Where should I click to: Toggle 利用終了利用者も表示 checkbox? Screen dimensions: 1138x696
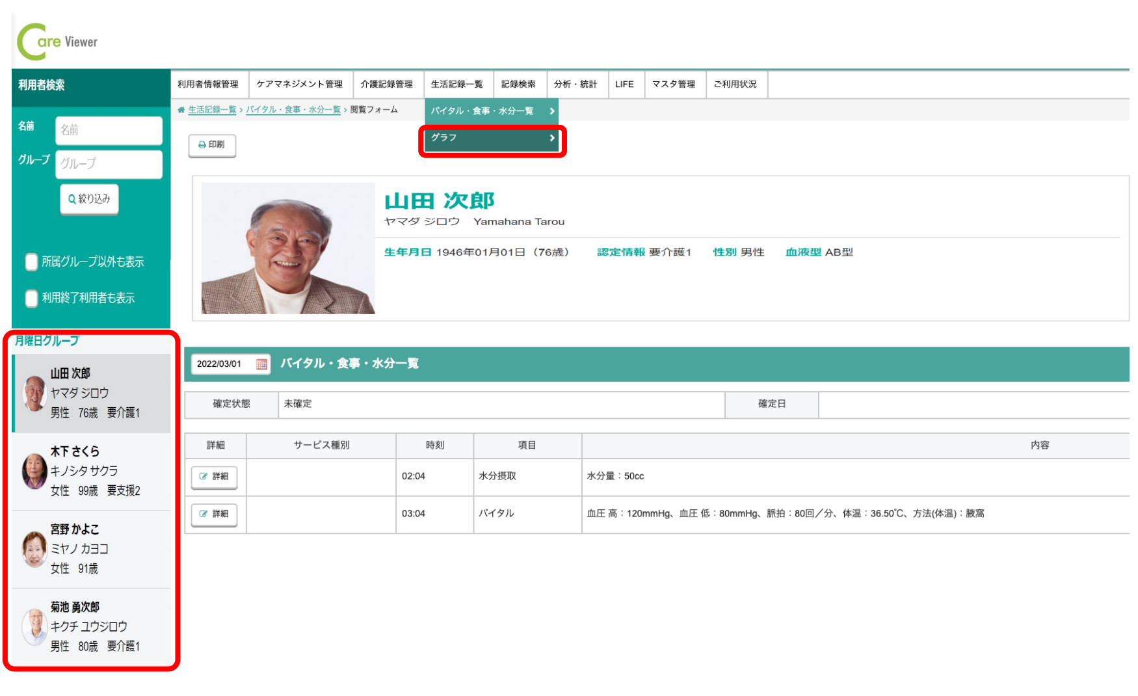(x=31, y=299)
